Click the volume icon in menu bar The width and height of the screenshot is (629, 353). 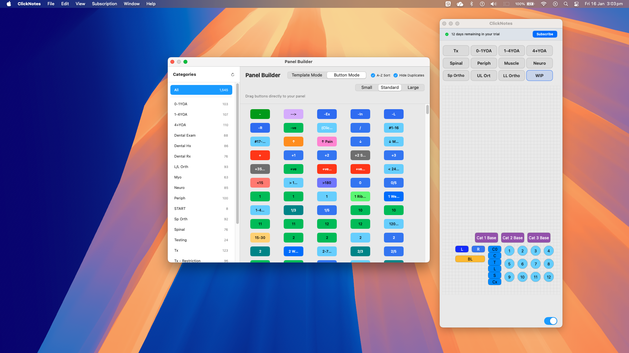(493, 4)
